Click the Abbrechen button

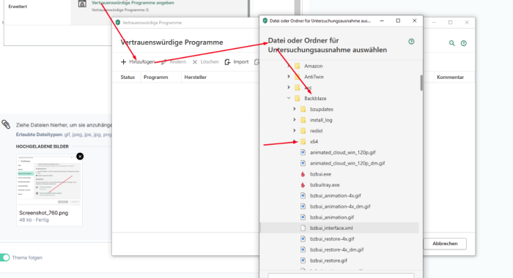(x=445, y=244)
